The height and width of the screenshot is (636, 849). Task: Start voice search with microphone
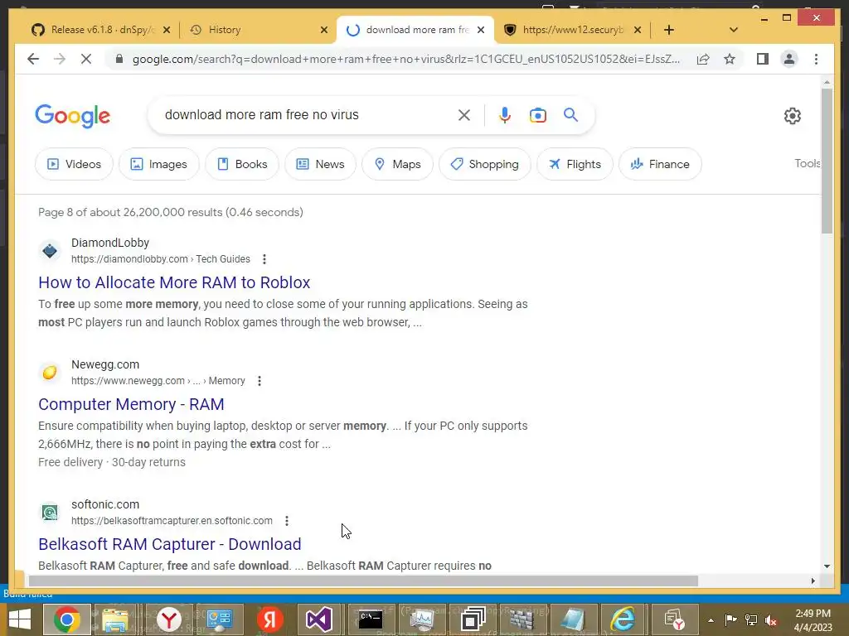(505, 114)
